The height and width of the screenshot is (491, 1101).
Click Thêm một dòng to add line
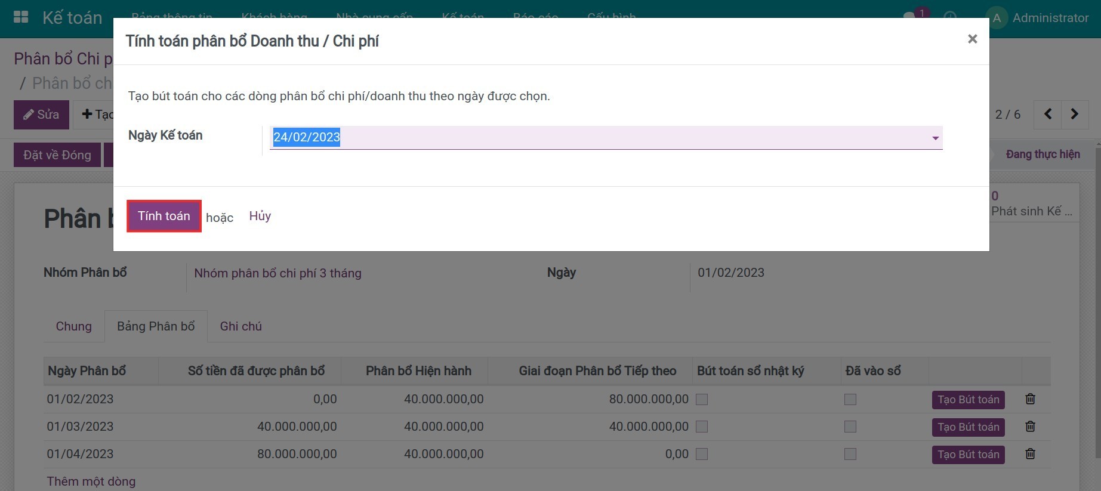[91, 481]
